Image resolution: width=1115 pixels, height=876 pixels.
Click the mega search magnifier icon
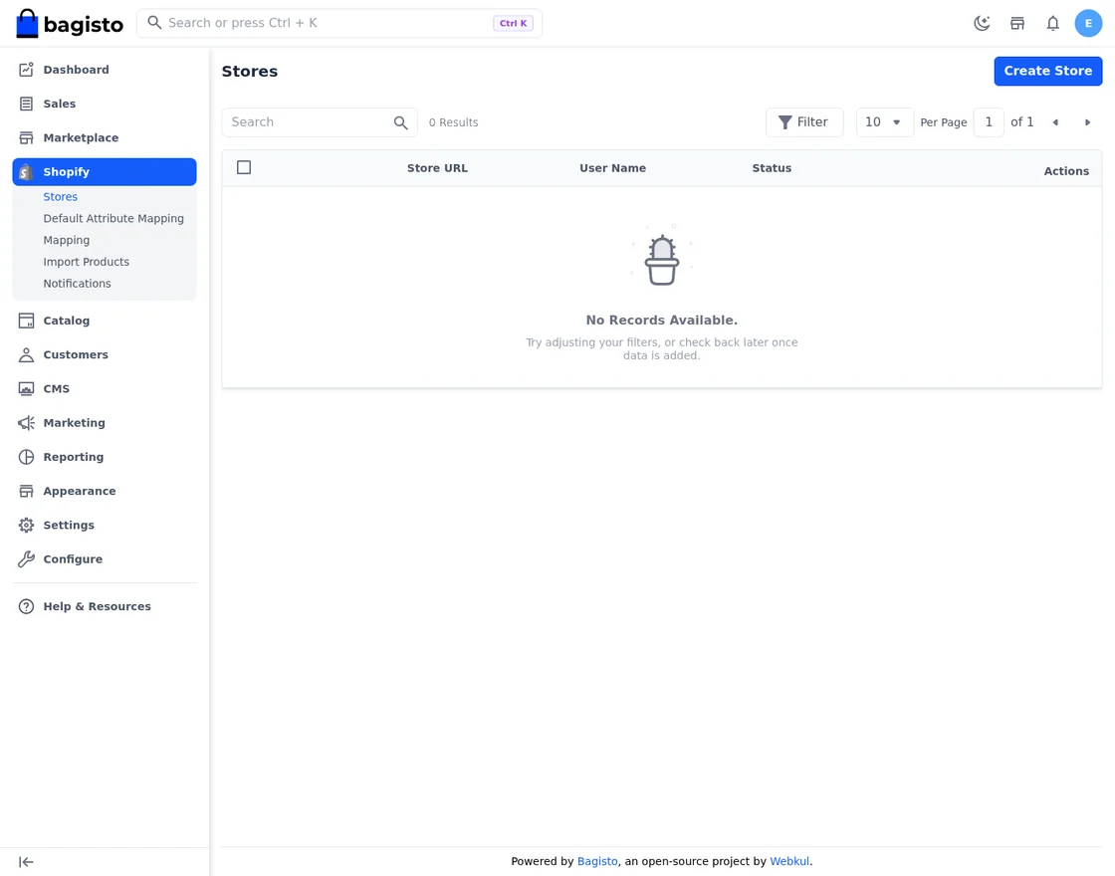click(x=154, y=23)
